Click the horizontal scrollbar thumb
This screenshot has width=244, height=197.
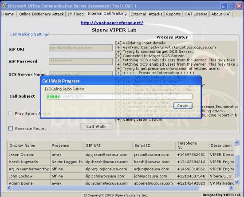coord(106,188)
